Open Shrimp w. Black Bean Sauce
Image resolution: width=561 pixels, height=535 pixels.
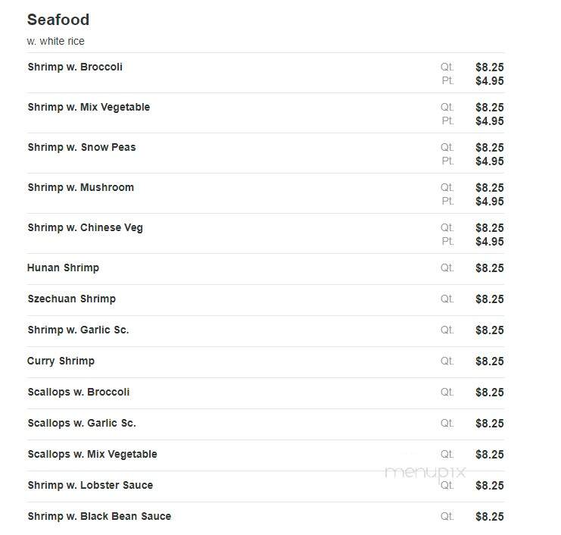pyautogui.click(x=99, y=516)
